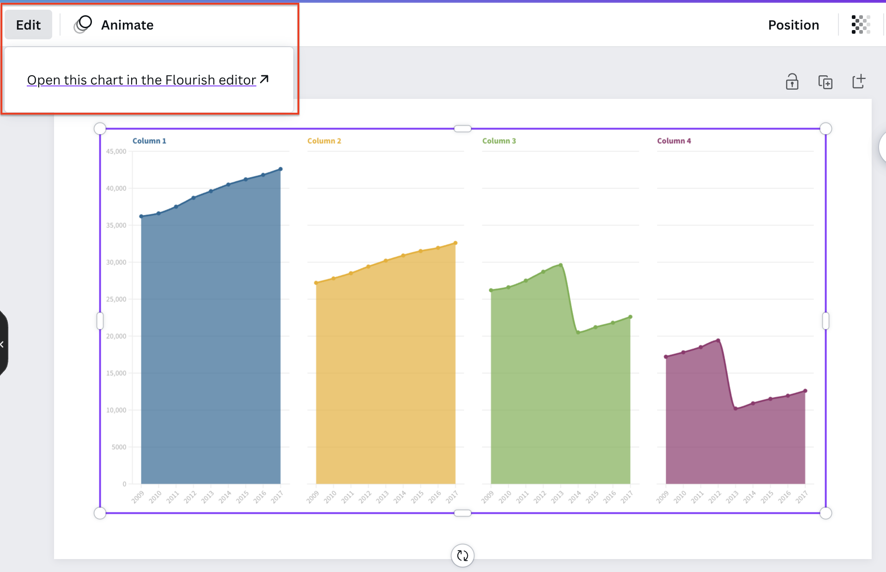This screenshot has width=886, height=572.
Task: Click the bottom-right corner resize handle
Action: pos(825,513)
